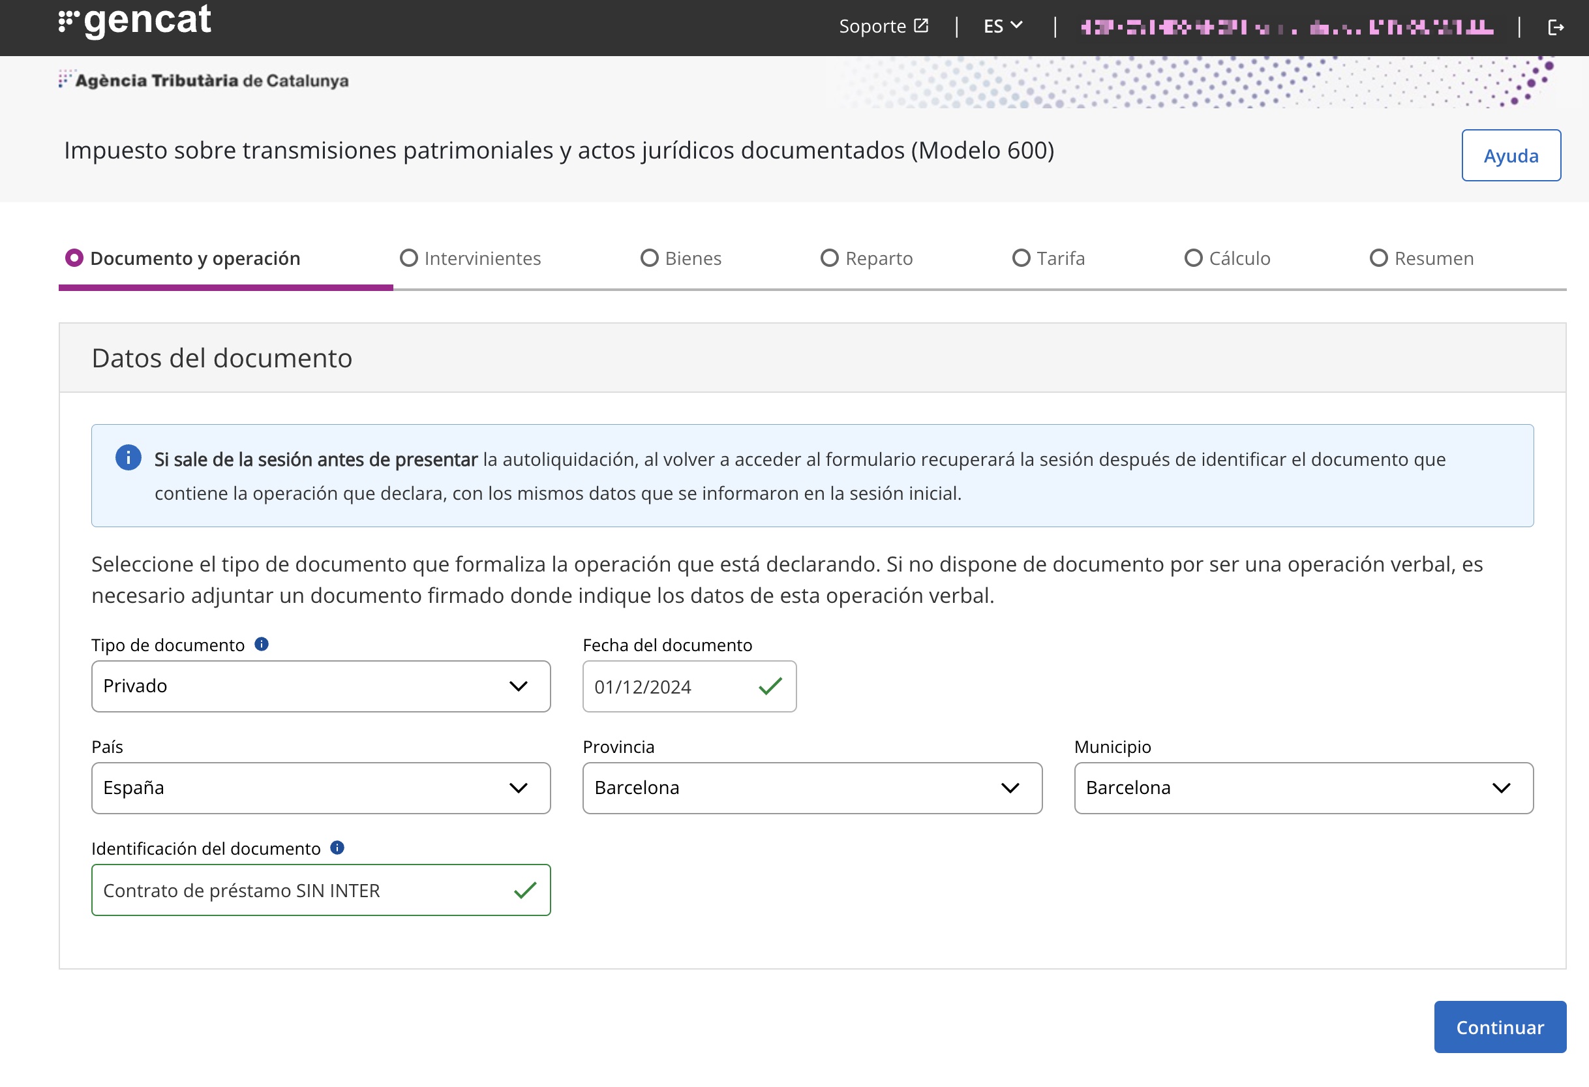
Task: Click the logout icon in the top bar
Action: 1556,27
